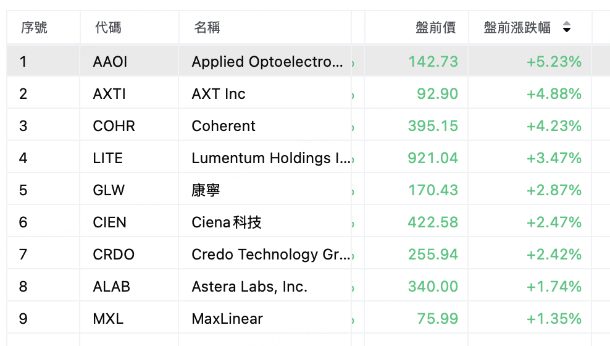The image size is (610, 346).
Task: Click the 名稱 column header
Action: (x=207, y=28)
